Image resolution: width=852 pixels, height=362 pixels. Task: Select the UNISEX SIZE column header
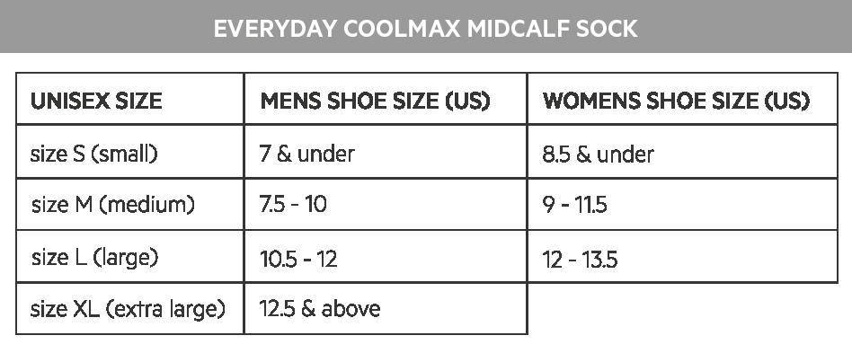(x=96, y=101)
